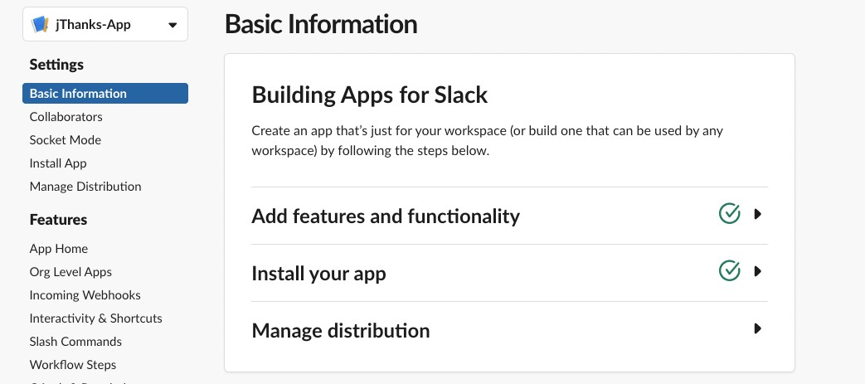Expand Add features and functionality arrow
This screenshot has height=384, width=865.
coord(757,213)
